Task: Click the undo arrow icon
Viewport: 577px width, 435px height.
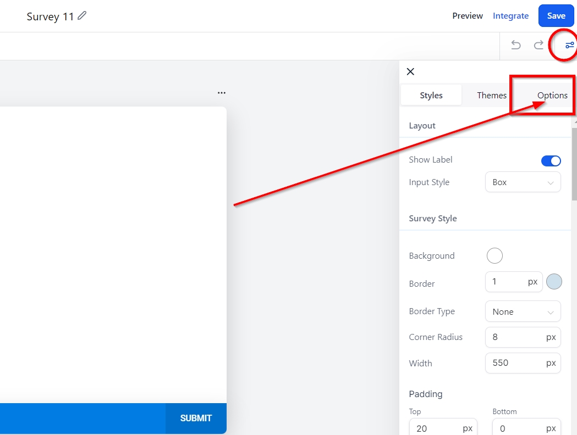Action: coord(515,45)
